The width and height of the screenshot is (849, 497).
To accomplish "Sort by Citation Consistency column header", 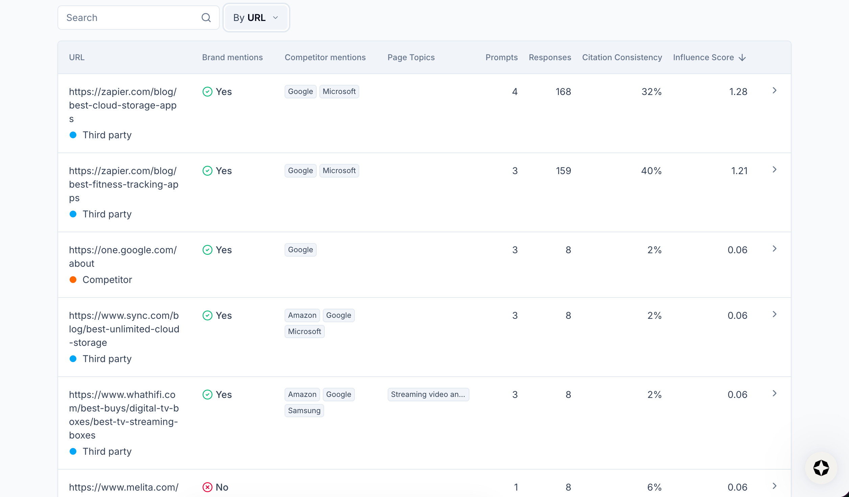I will pos(622,57).
